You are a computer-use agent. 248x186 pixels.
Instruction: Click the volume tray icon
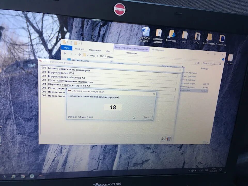pos(202,170)
